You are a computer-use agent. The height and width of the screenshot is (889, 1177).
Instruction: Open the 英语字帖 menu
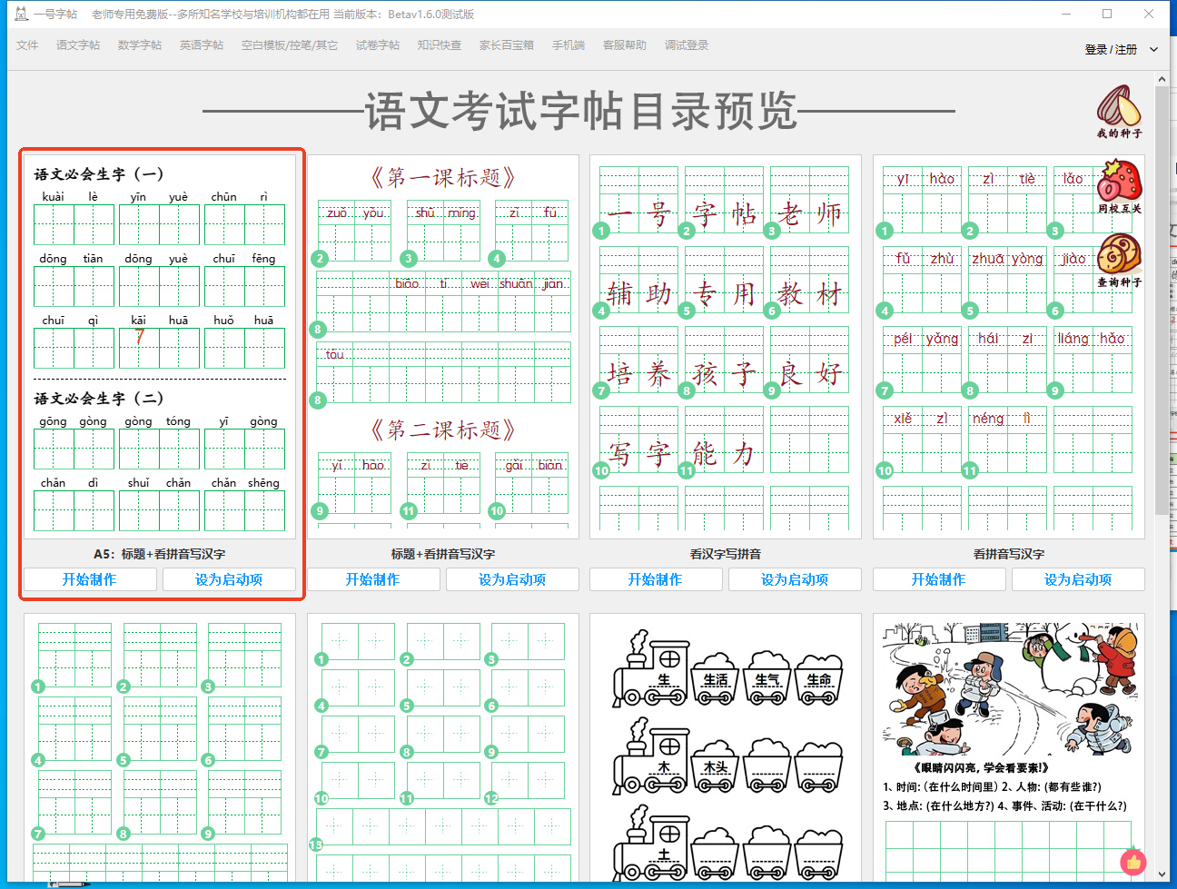[202, 45]
